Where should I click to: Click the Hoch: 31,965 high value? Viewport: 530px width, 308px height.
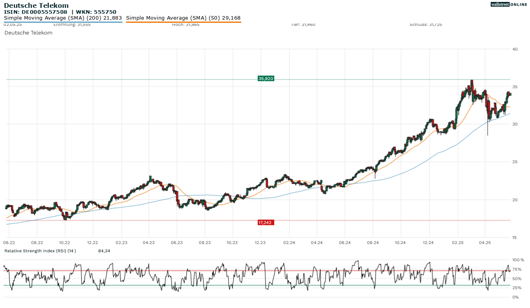coord(185,25)
